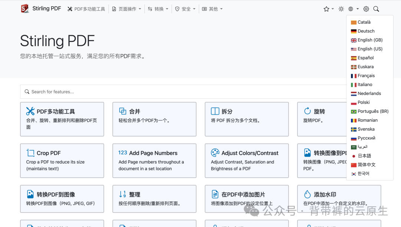Click the English (GB) flag icon

(x=354, y=40)
